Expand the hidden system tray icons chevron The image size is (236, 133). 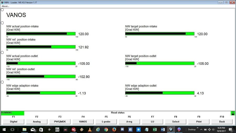click(201, 130)
